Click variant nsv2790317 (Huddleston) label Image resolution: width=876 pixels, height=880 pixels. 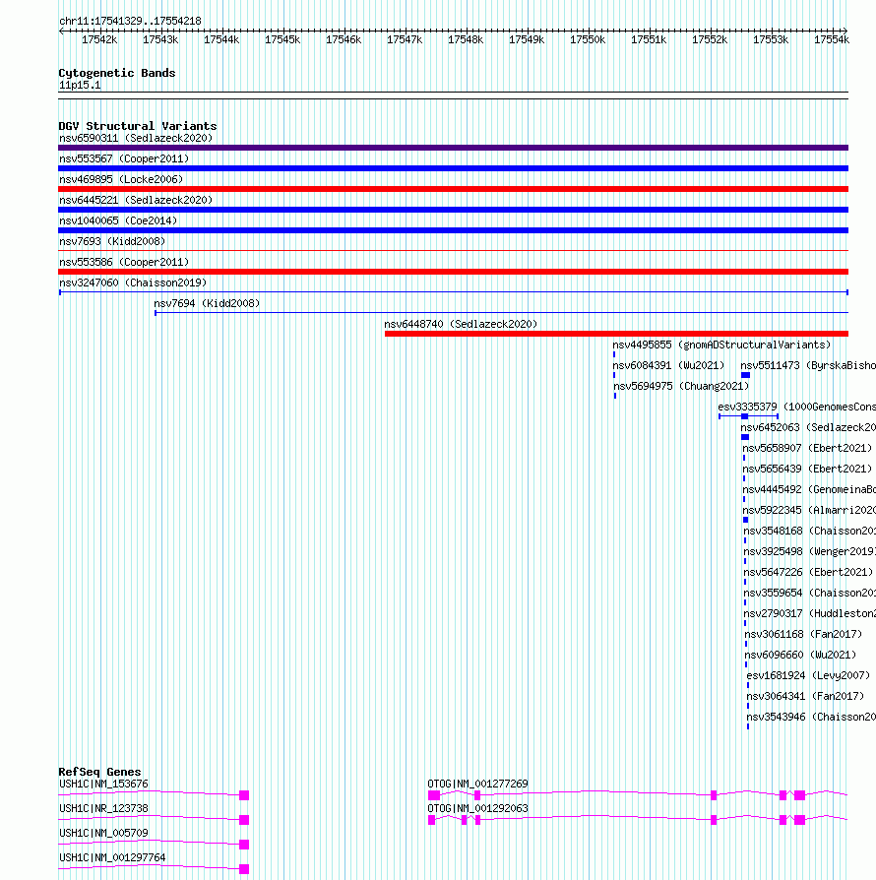pyautogui.click(x=810, y=614)
